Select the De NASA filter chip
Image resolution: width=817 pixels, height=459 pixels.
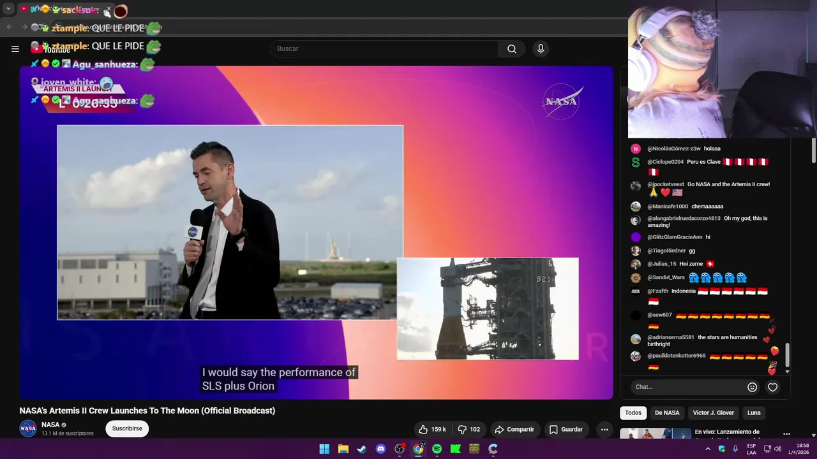pos(667,413)
